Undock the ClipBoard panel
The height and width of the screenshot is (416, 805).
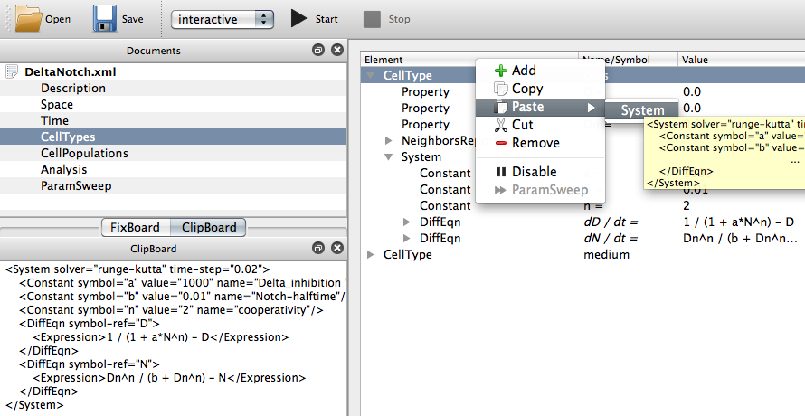coord(318,249)
